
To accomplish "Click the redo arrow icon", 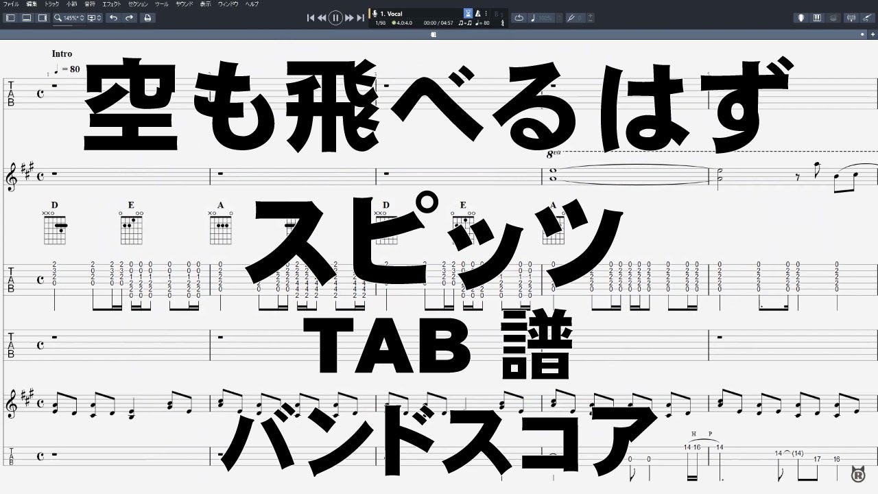I will [129, 18].
